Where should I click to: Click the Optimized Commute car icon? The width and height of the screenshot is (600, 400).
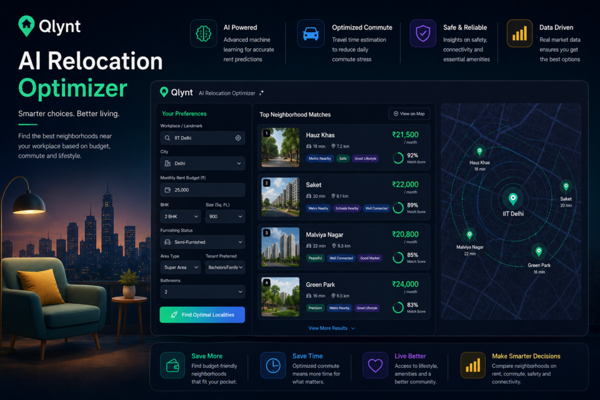311,33
